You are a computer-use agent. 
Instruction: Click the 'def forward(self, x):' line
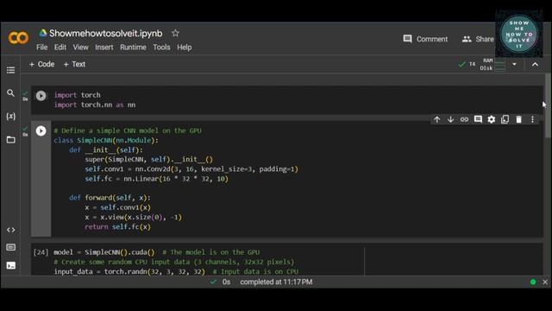110,198
